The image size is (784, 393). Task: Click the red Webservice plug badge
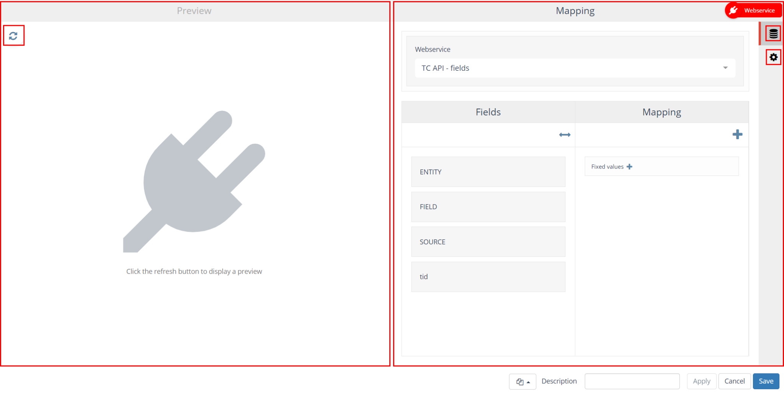[753, 10]
